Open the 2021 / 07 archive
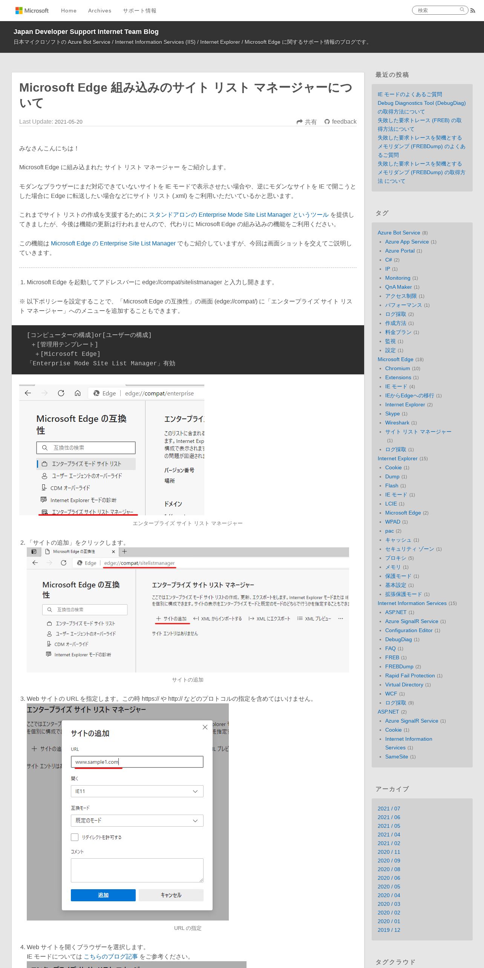Viewport: 484px width, 968px height. point(389,809)
